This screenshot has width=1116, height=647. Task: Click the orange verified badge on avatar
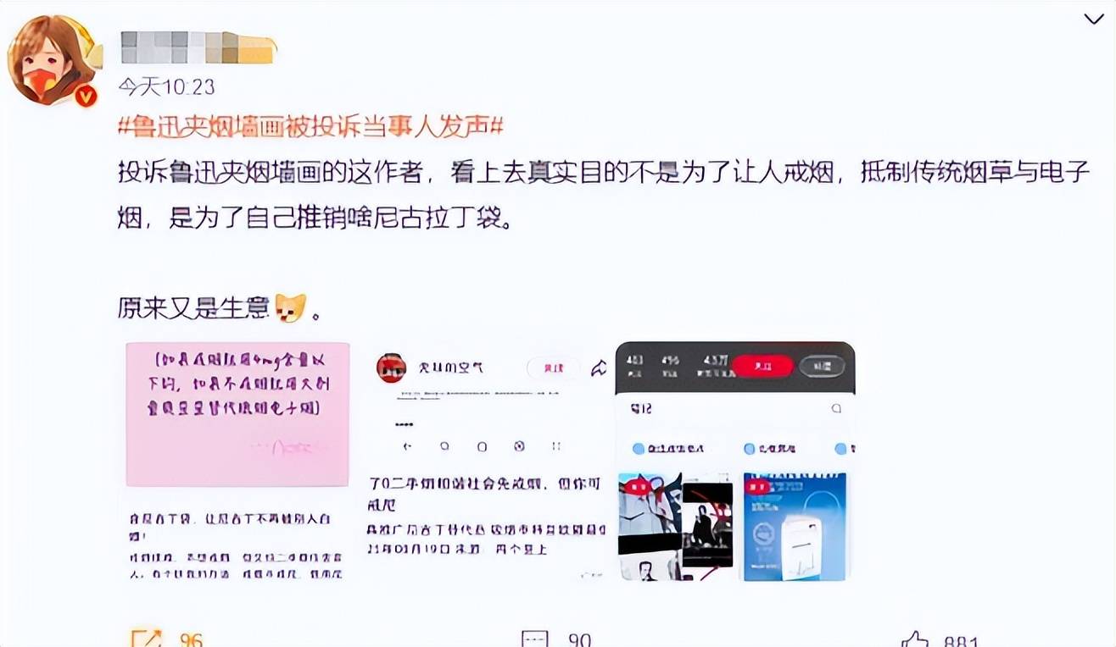pos(86,96)
